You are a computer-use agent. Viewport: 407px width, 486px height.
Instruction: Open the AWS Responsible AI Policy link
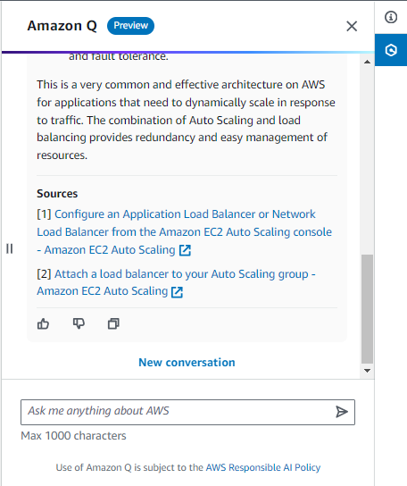[263, 467]
